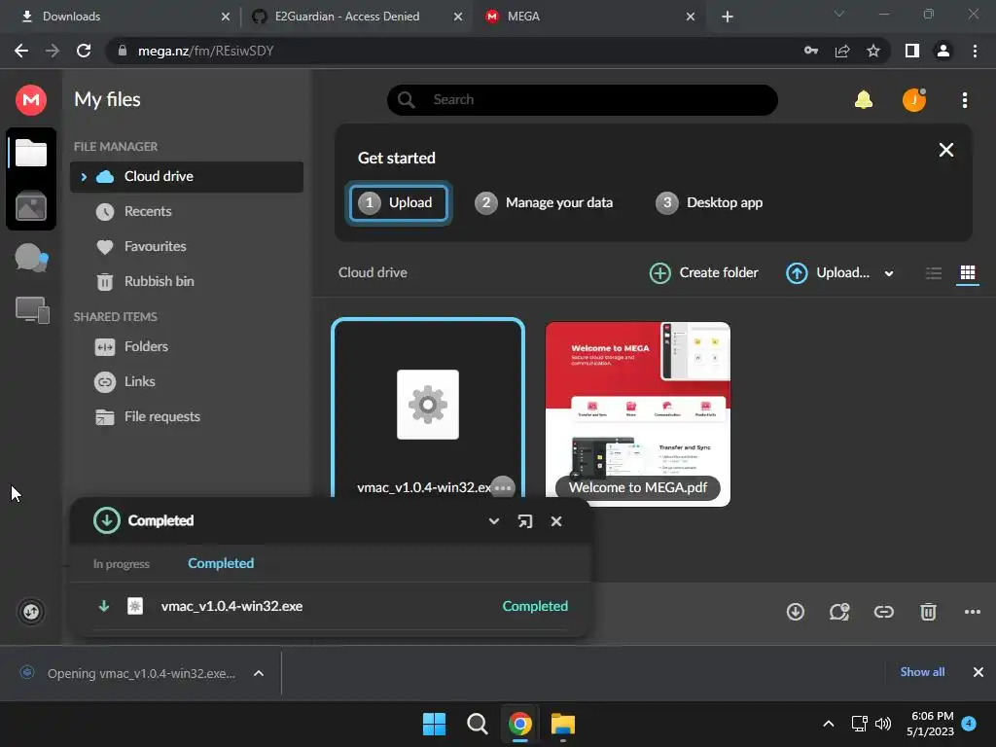The width and height of the screenshot is (996, 747).
Task: Open File Explorer from the taskbar
Action: coord(563,724)
